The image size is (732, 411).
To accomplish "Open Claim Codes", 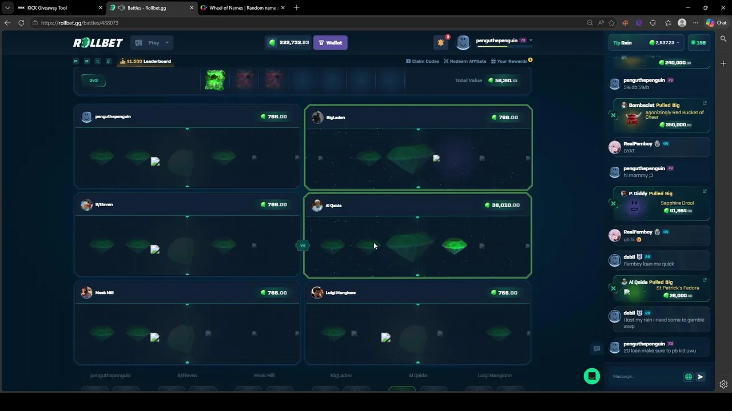I will click(422, 61).
